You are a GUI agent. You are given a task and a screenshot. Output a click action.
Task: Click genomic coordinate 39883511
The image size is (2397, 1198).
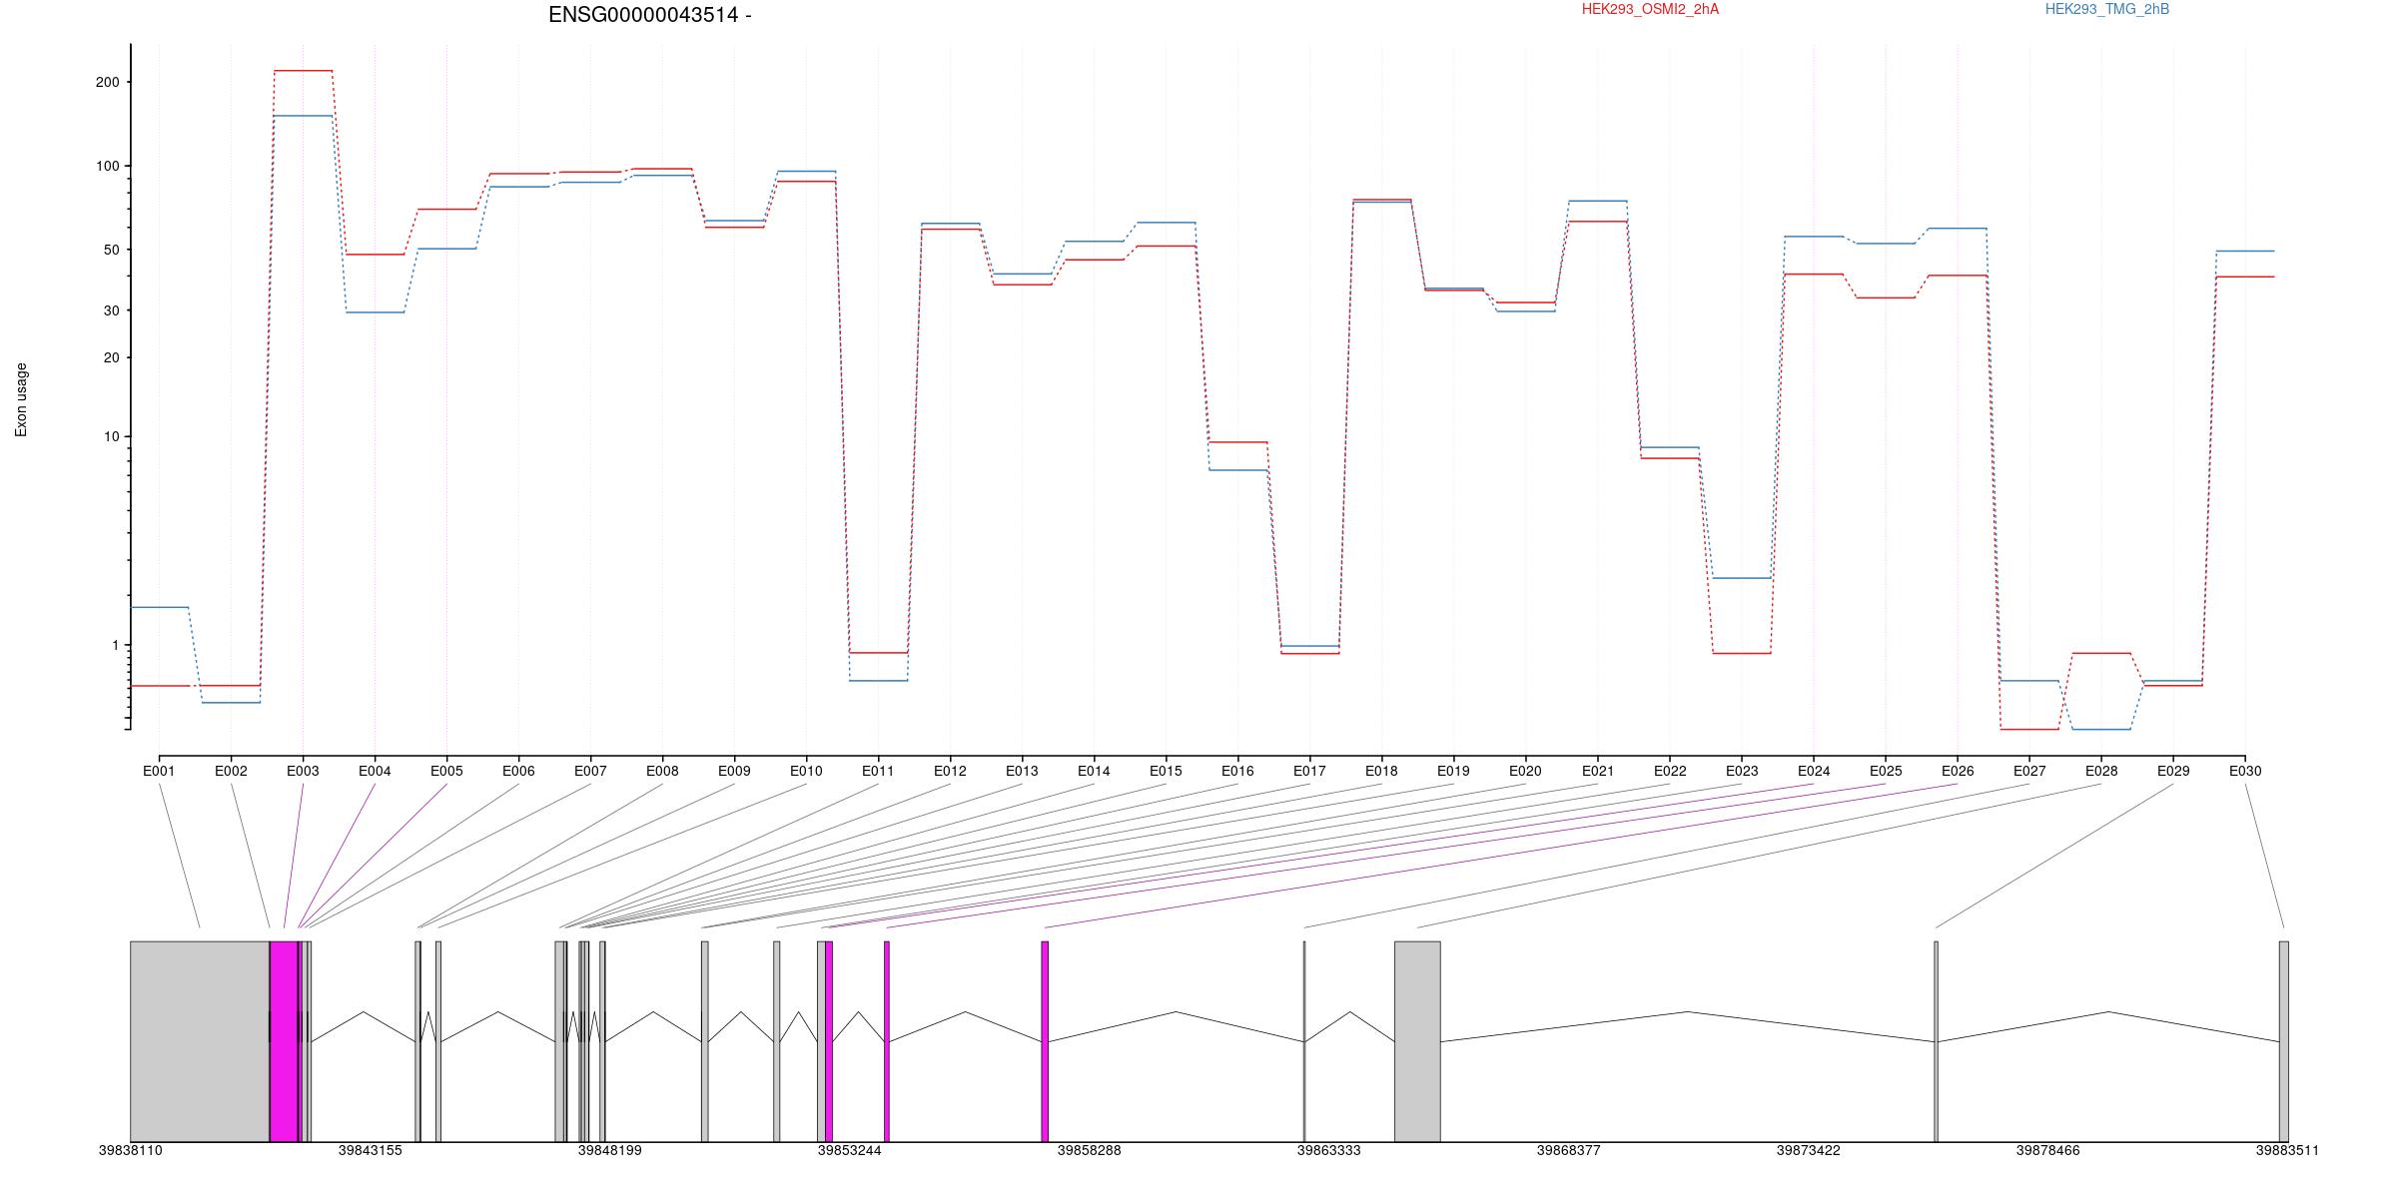[x=2287, y=1150]
